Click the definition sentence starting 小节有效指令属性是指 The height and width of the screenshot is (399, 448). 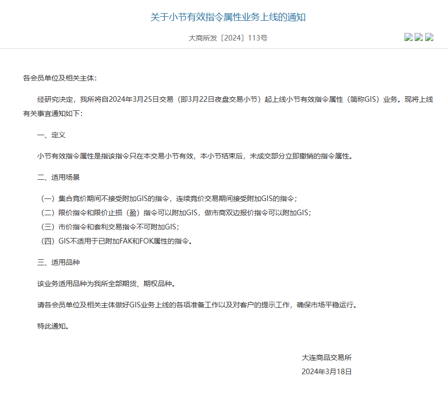(195, 156)
